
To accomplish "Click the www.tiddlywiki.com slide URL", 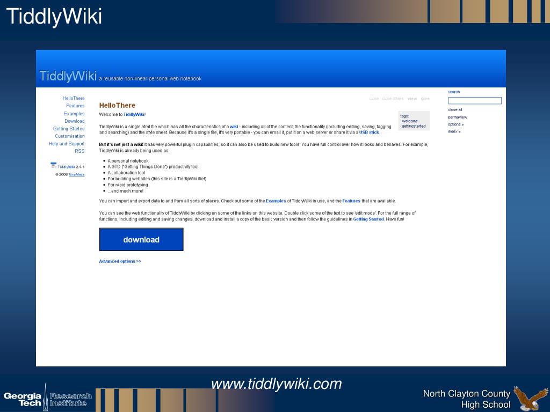I will point(277,384).
